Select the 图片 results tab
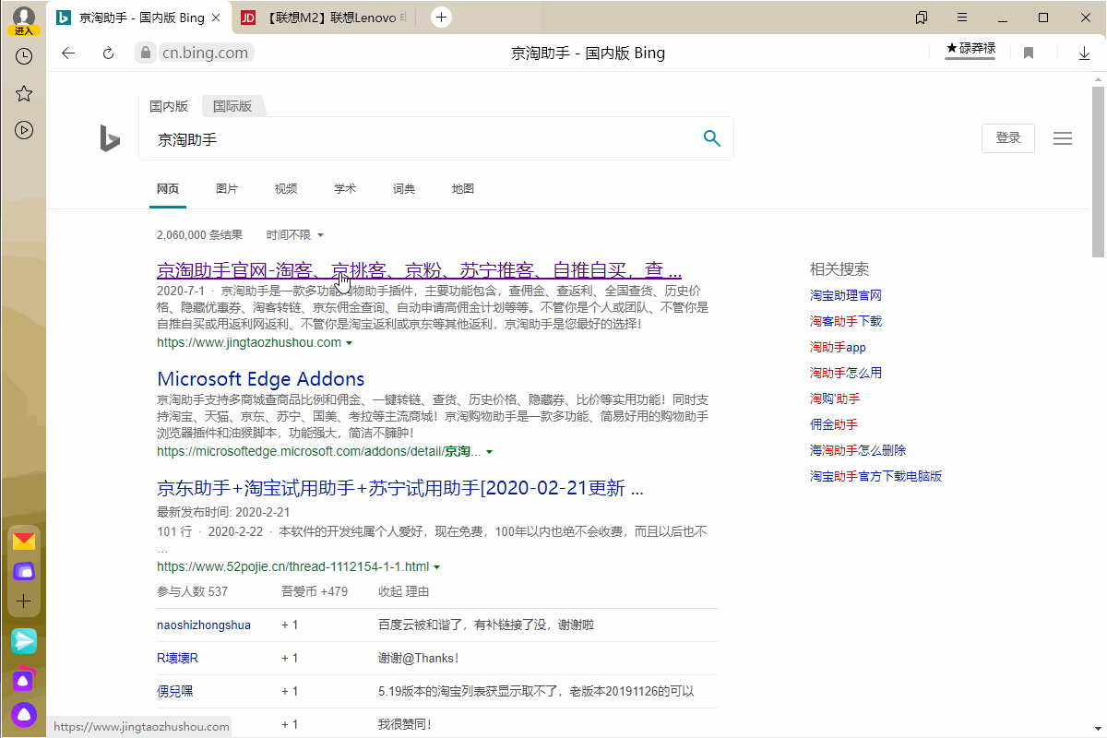 (x=227, y=189)
